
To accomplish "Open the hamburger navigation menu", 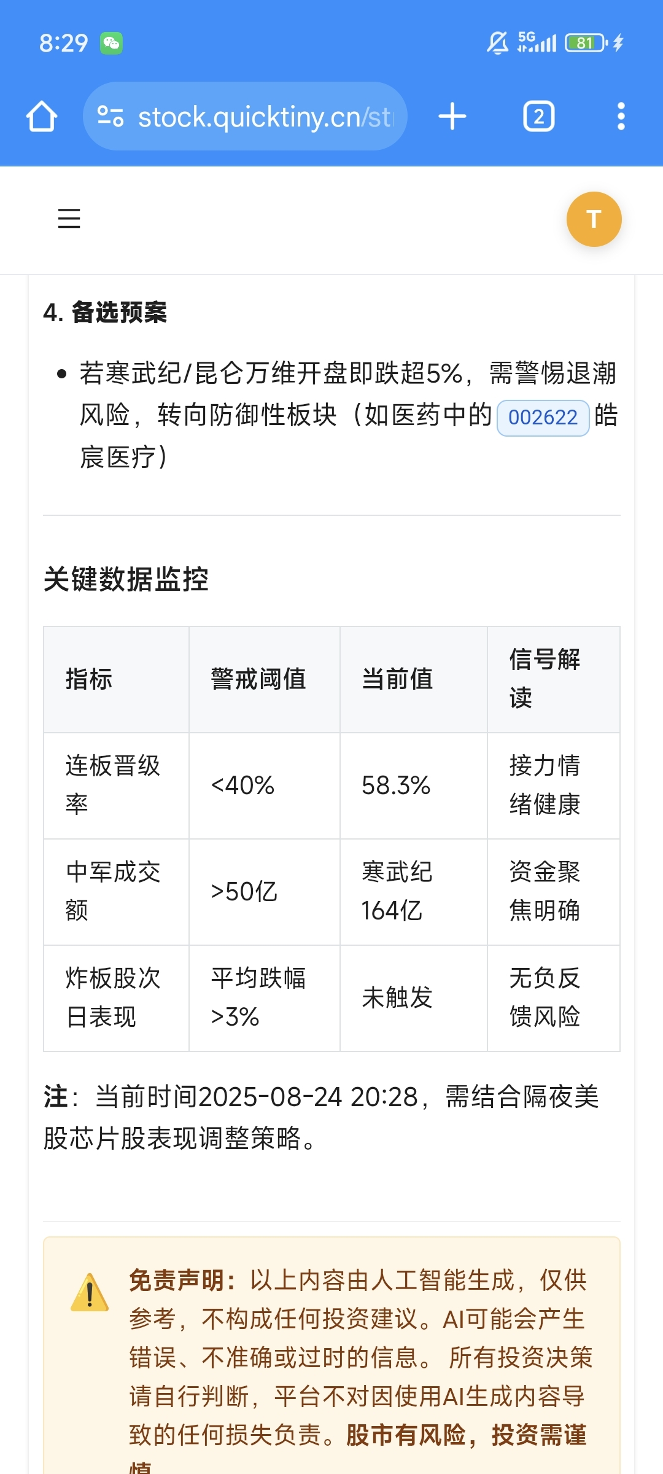I will pos(69,219).
